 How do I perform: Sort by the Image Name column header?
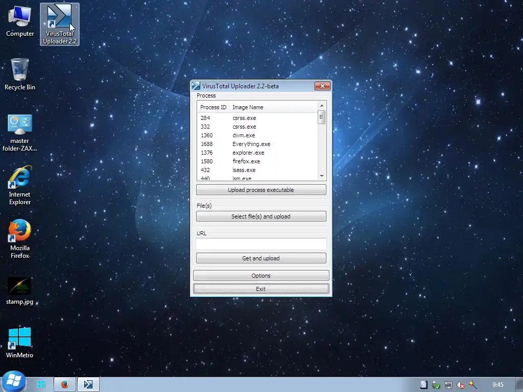[274, 107]
